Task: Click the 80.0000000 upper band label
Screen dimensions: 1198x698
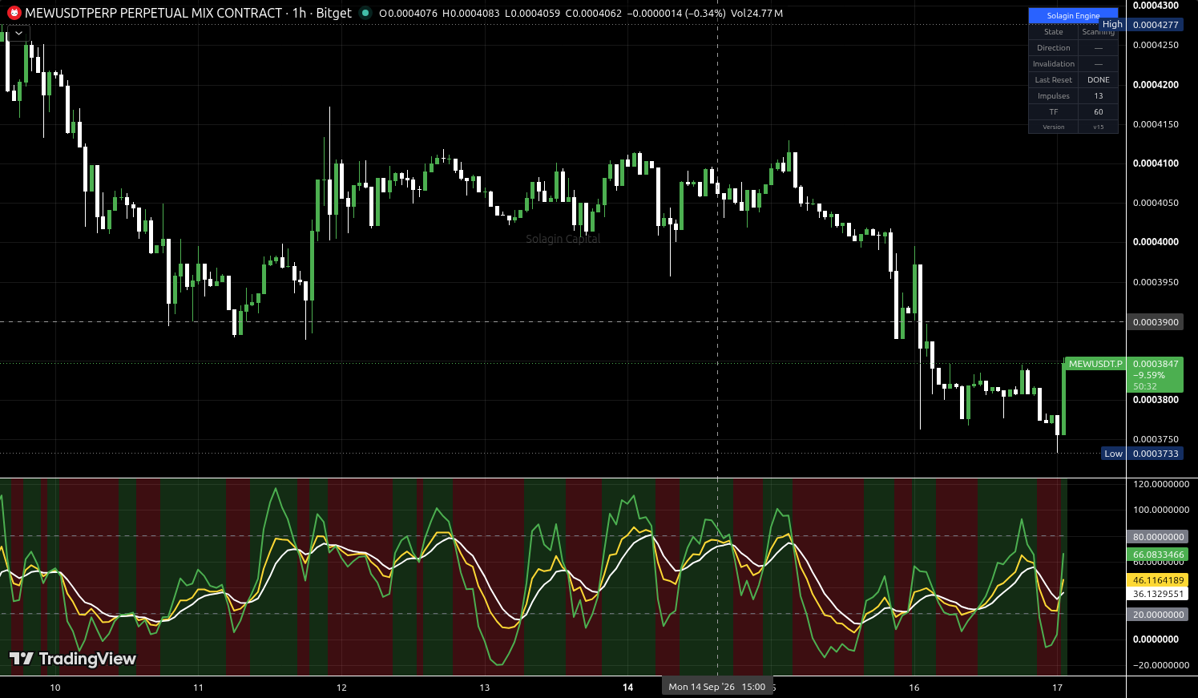Action: pos(1158,537)
